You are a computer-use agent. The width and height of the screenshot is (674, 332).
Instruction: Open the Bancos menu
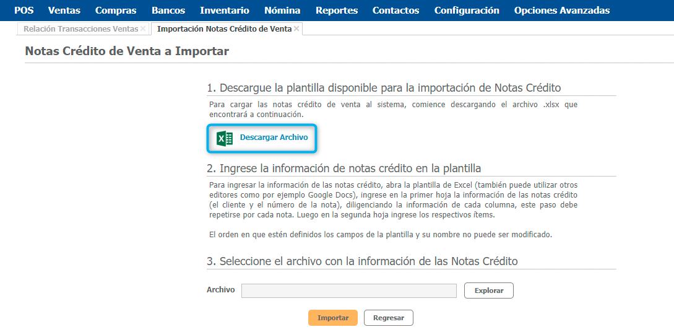point(168,11)
